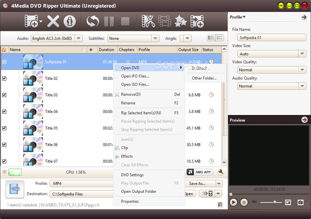
Task: Open the Clip scissors tool
Action: coord(148,21)
